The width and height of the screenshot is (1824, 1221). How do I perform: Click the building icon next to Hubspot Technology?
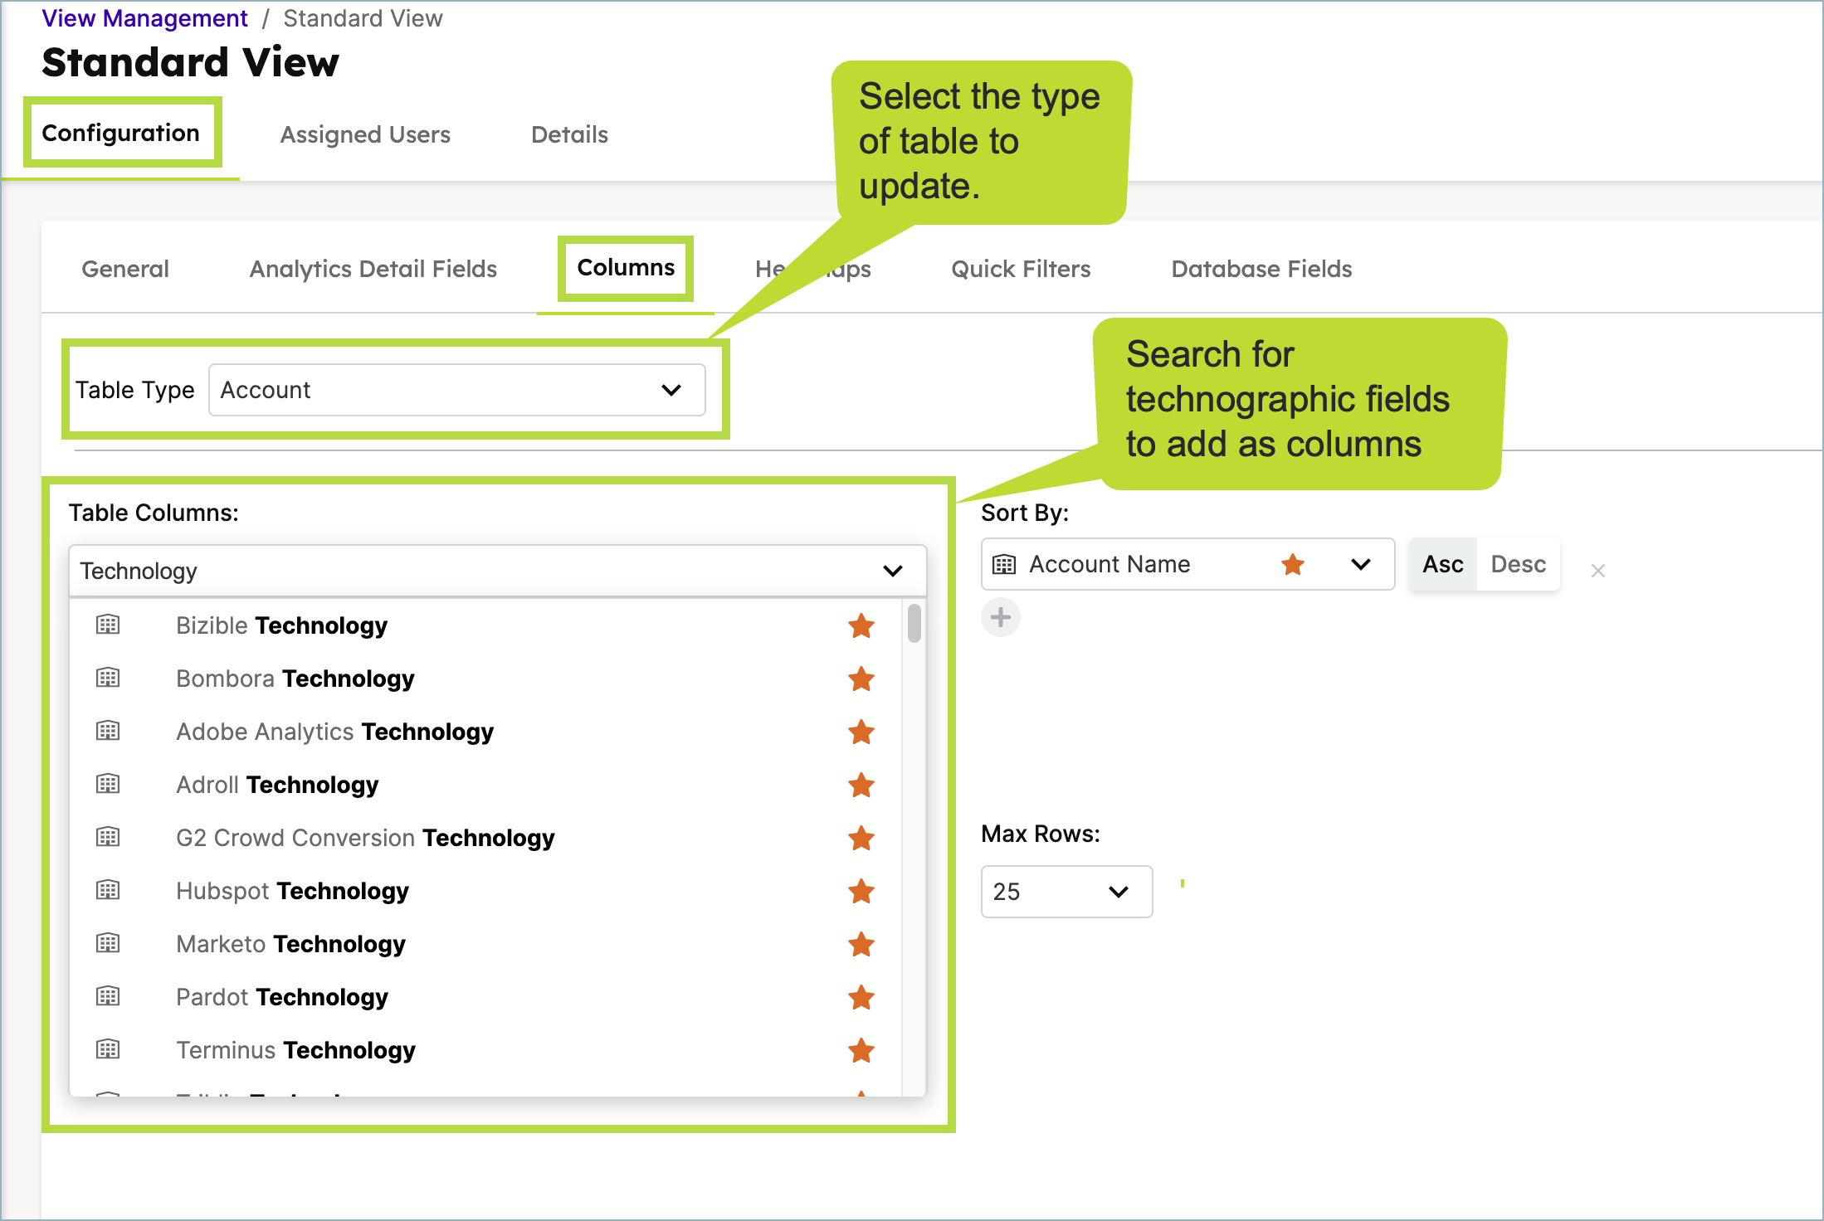tap(108, 890)
